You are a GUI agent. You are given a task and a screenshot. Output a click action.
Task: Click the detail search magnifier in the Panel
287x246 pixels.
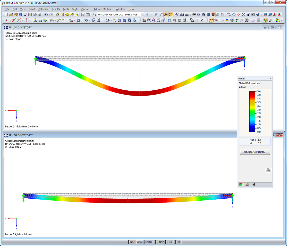point(268,170)
